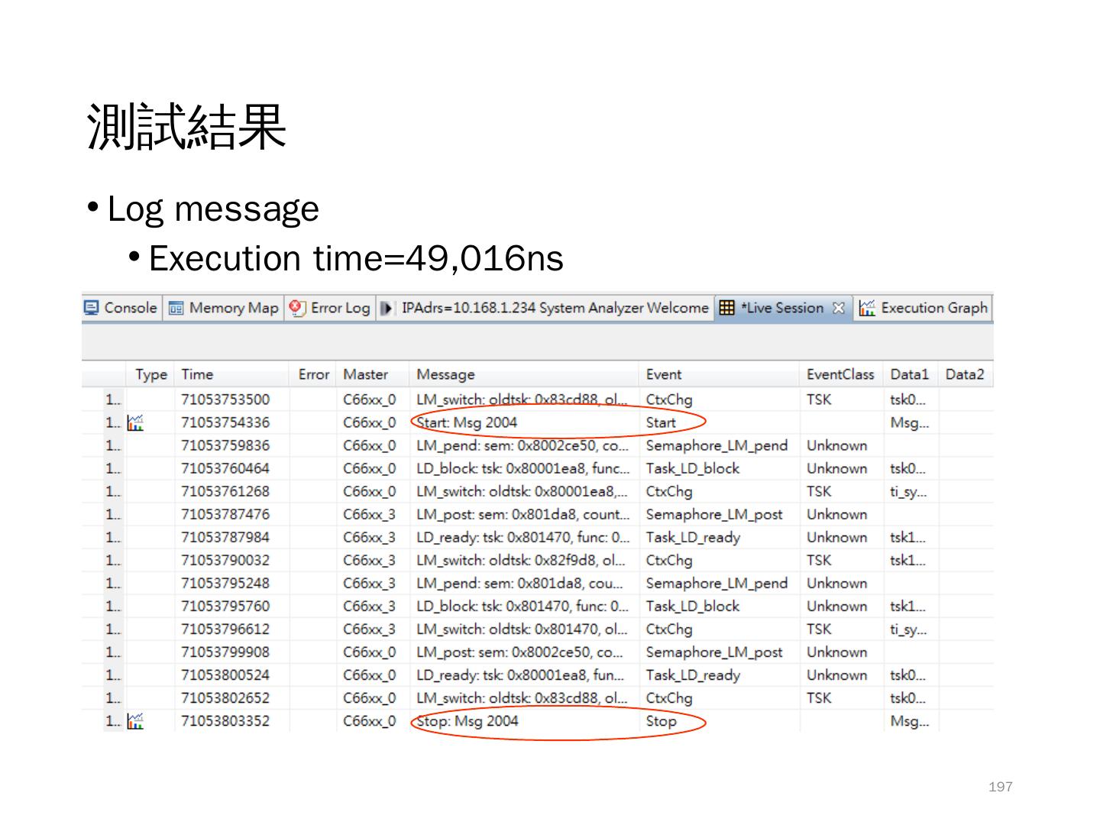Click the time value 71053795760
1100x825 pixels.
(225, 606)
